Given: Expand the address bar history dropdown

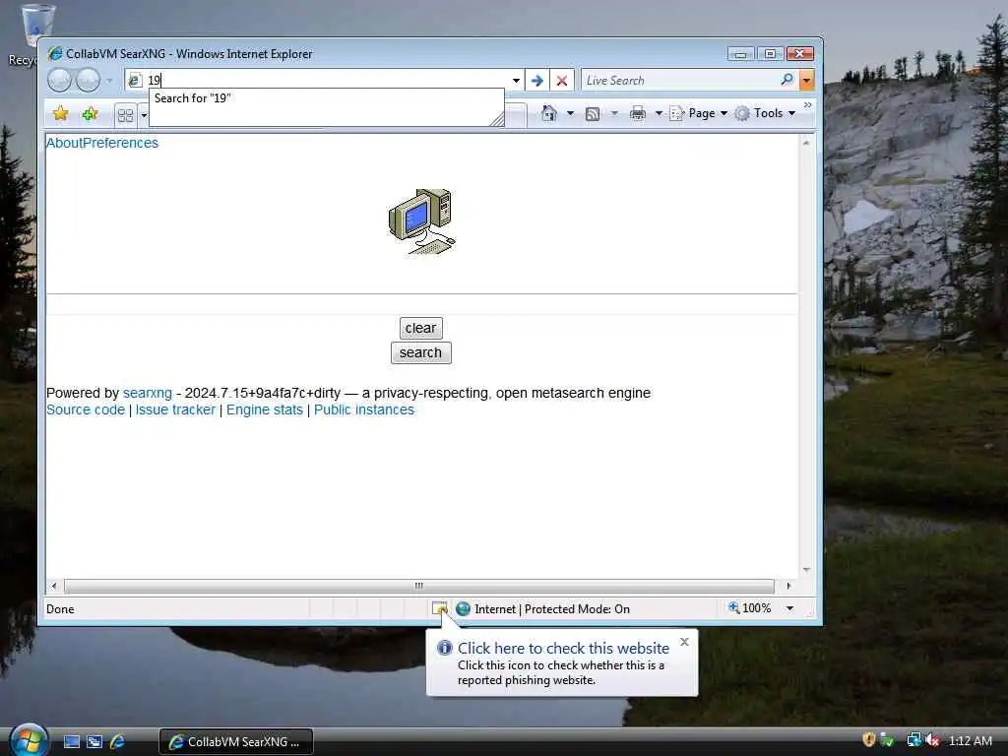Looking at the screenshot, I should (516, 81).
